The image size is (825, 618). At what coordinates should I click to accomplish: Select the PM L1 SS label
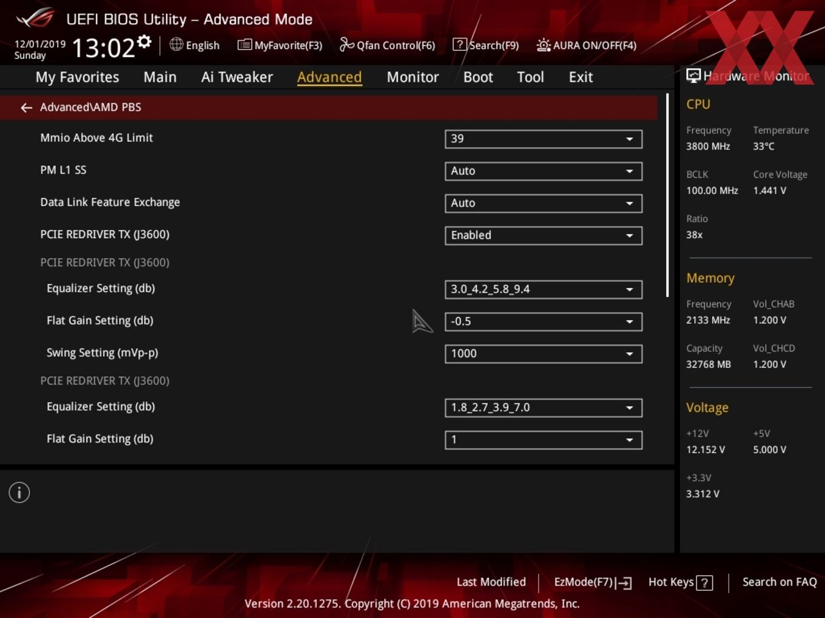[x=63, y=170]
